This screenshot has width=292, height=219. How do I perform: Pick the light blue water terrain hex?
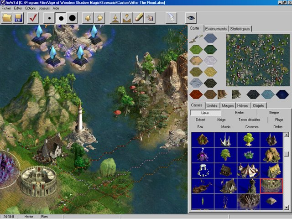[268, 94]
